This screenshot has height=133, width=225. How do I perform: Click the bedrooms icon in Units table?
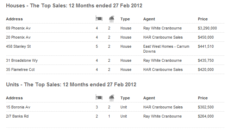(x=99, y=98)
